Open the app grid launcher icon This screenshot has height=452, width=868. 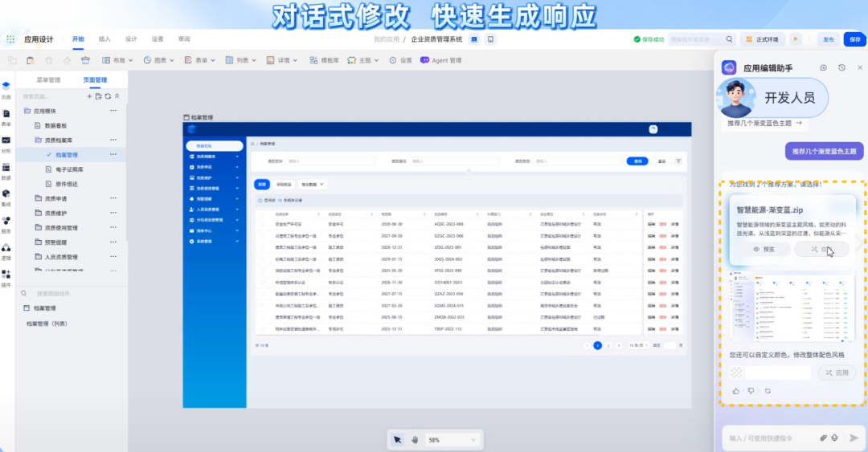coord(10,39)
